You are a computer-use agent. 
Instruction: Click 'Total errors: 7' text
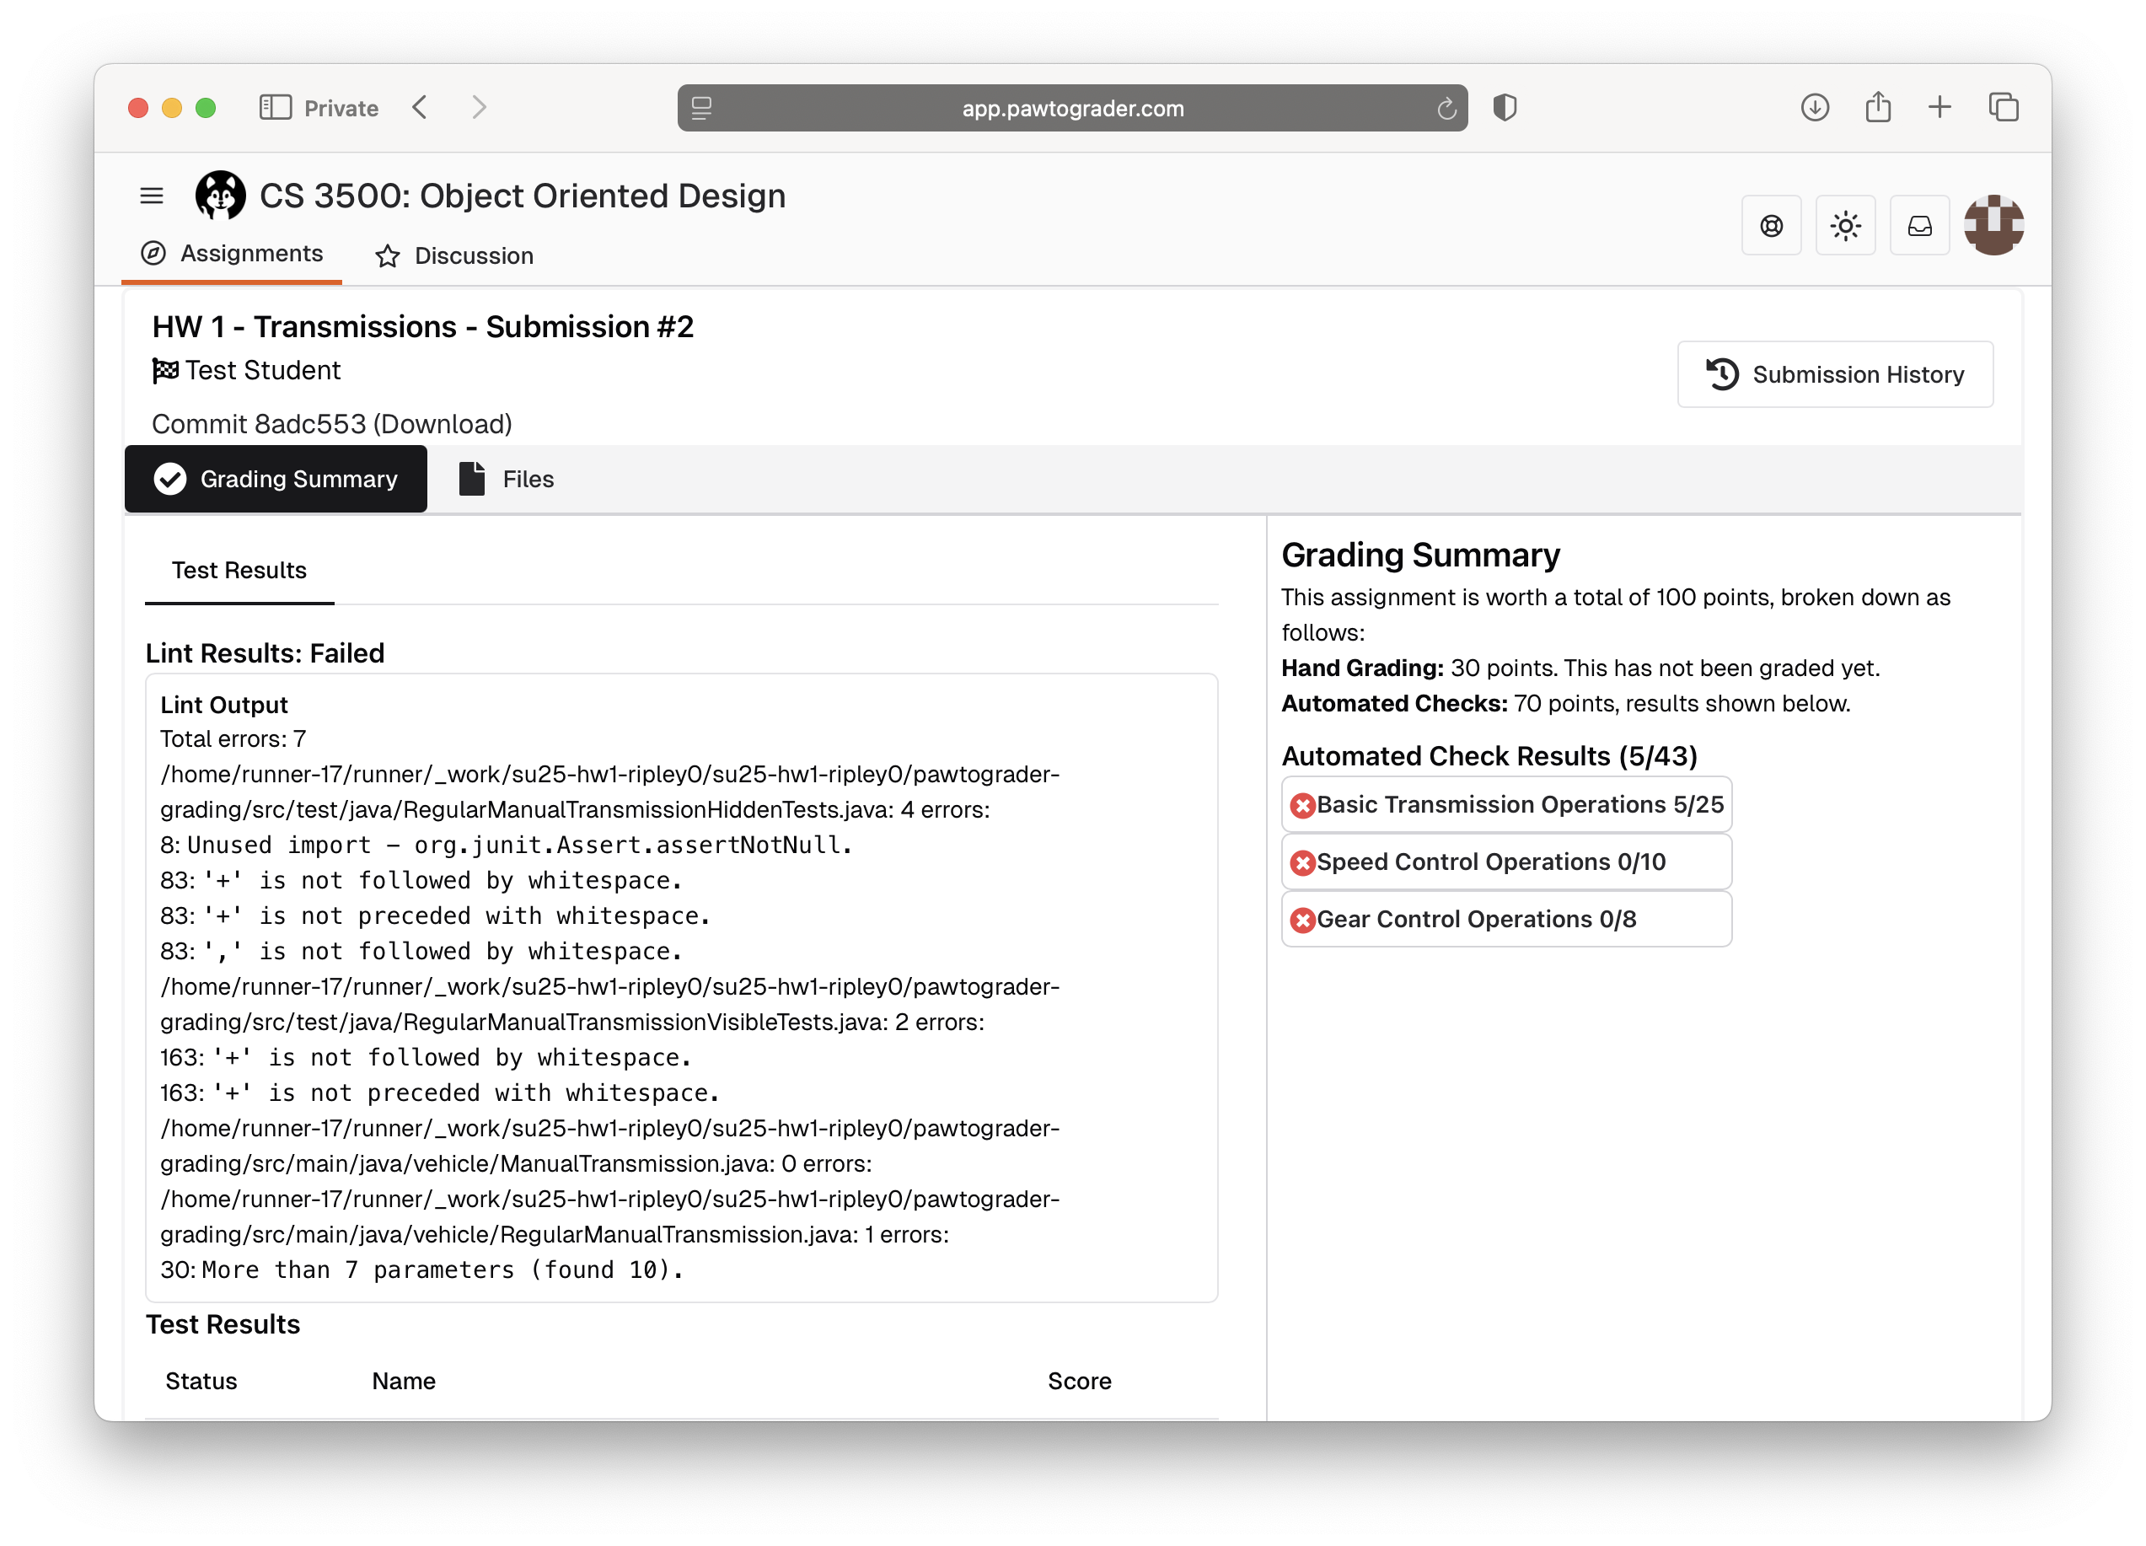point(233,739)
